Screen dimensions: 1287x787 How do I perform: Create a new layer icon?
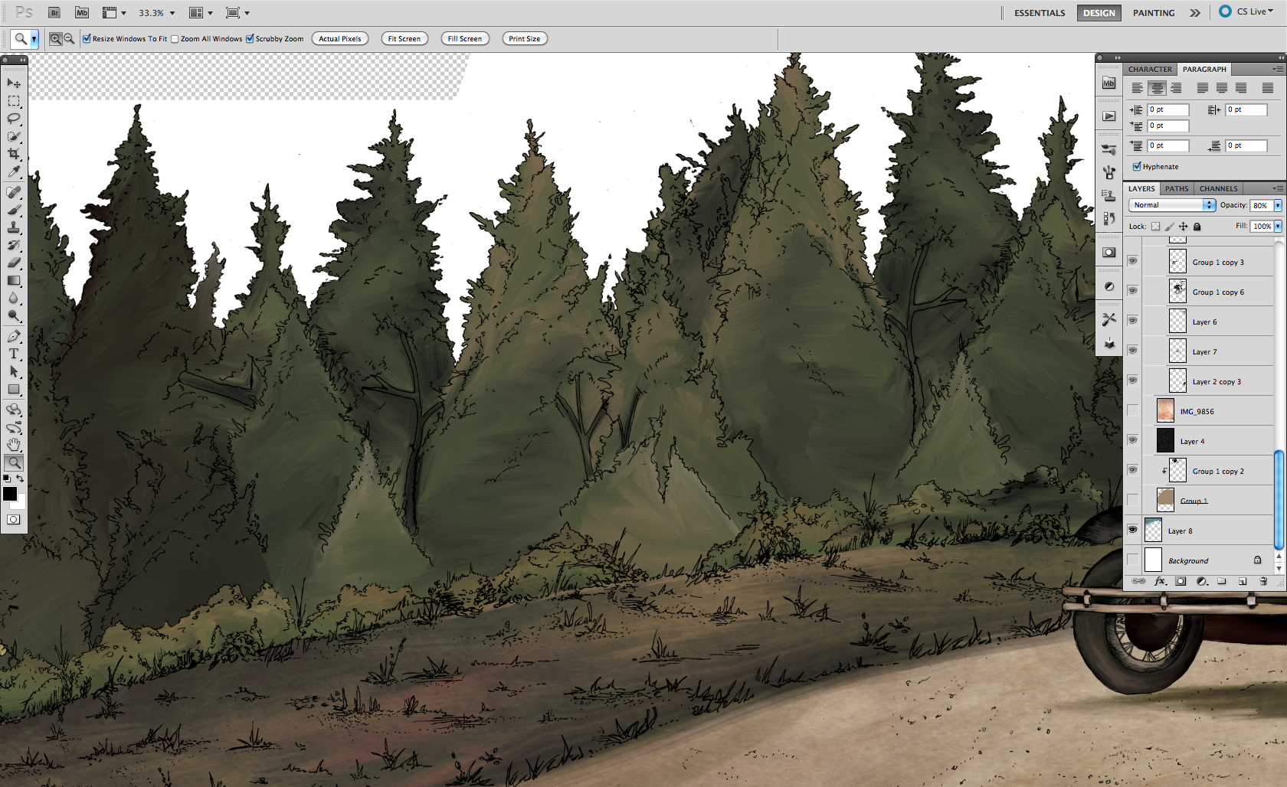(1243, 582)
